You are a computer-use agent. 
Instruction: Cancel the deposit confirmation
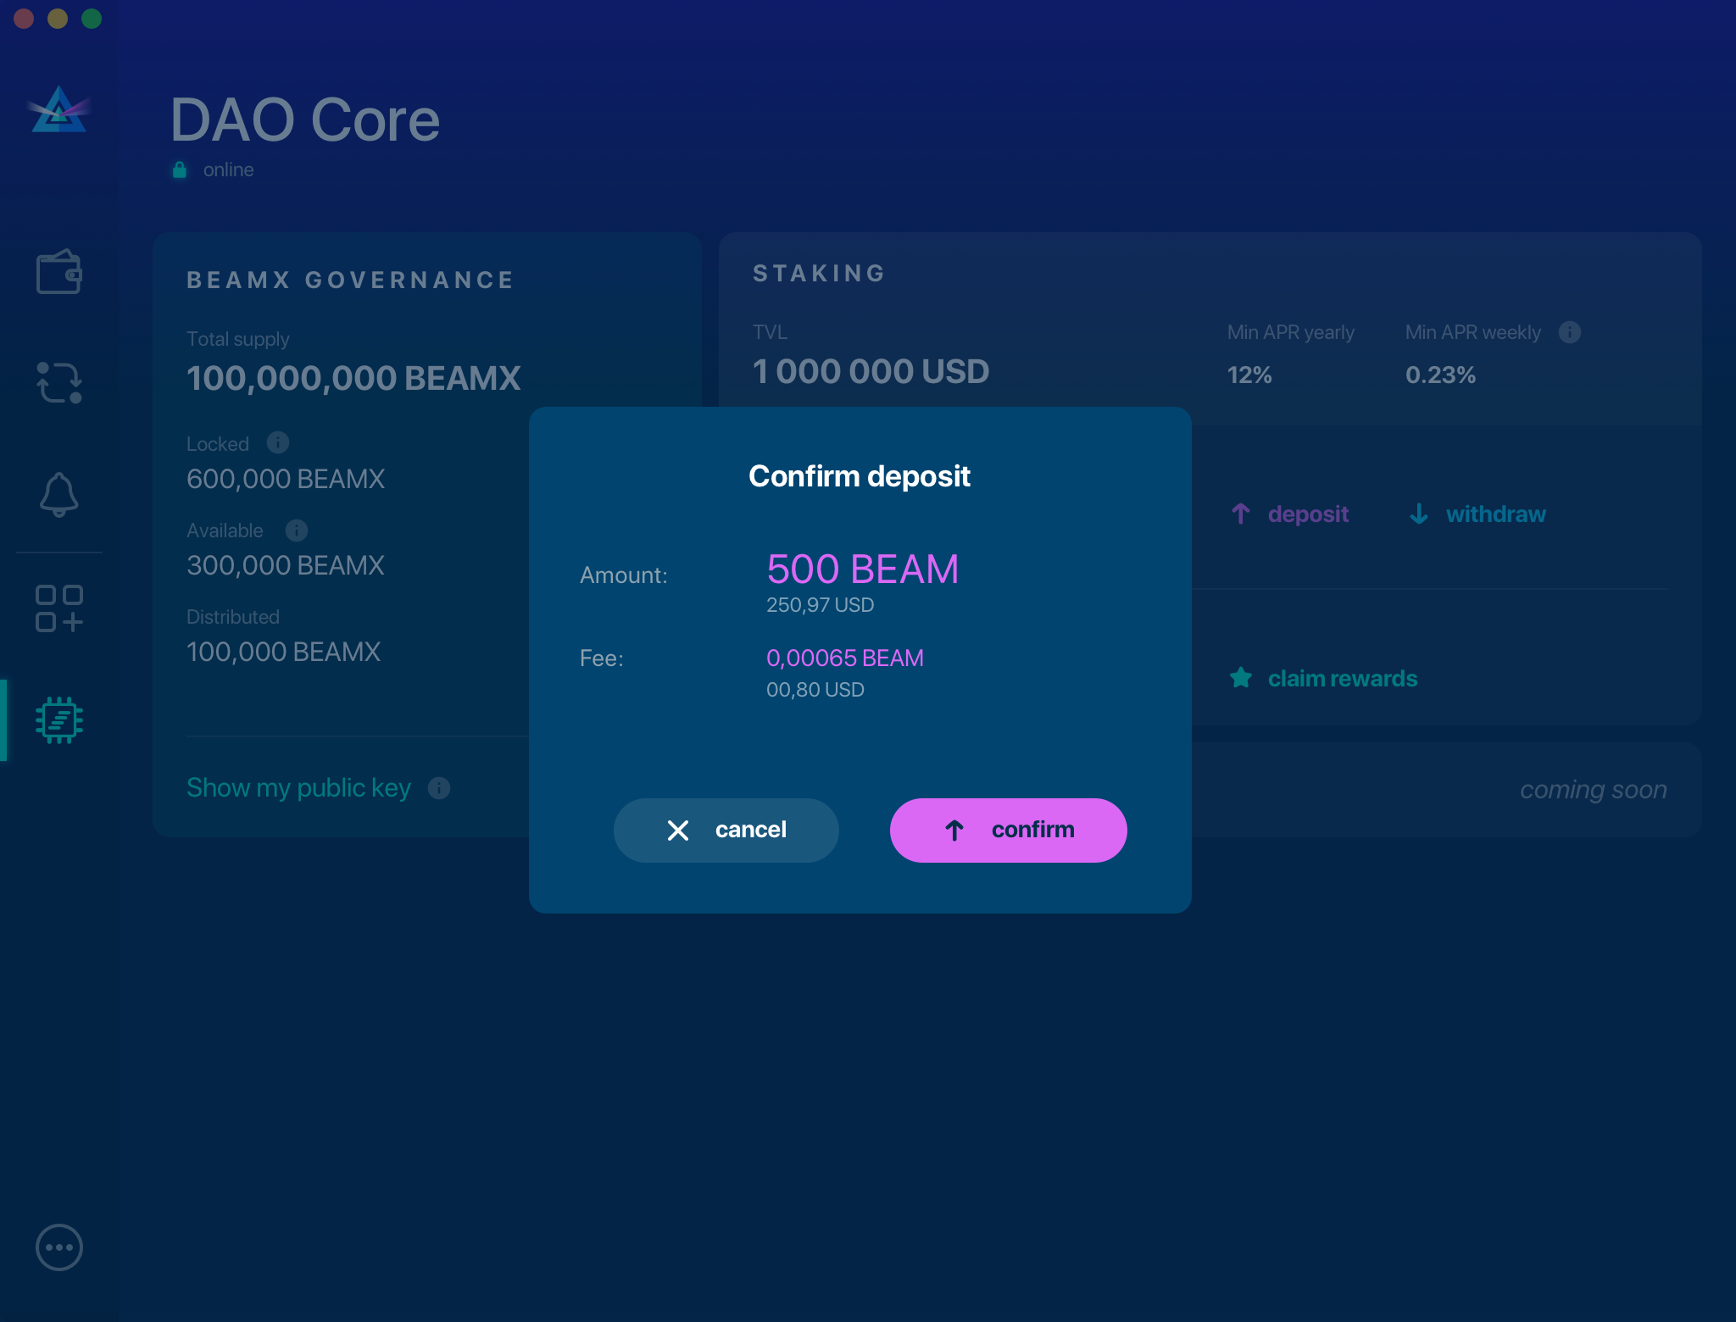pyautogui.click(x=726, y=830)
